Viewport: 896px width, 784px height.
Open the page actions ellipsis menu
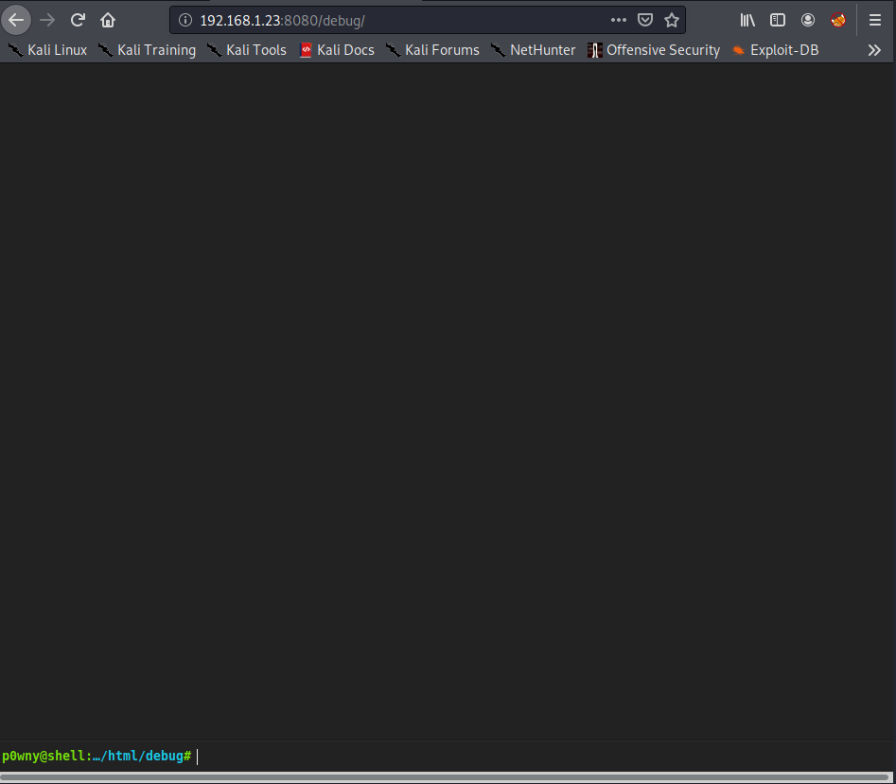(x=619, y=20)
